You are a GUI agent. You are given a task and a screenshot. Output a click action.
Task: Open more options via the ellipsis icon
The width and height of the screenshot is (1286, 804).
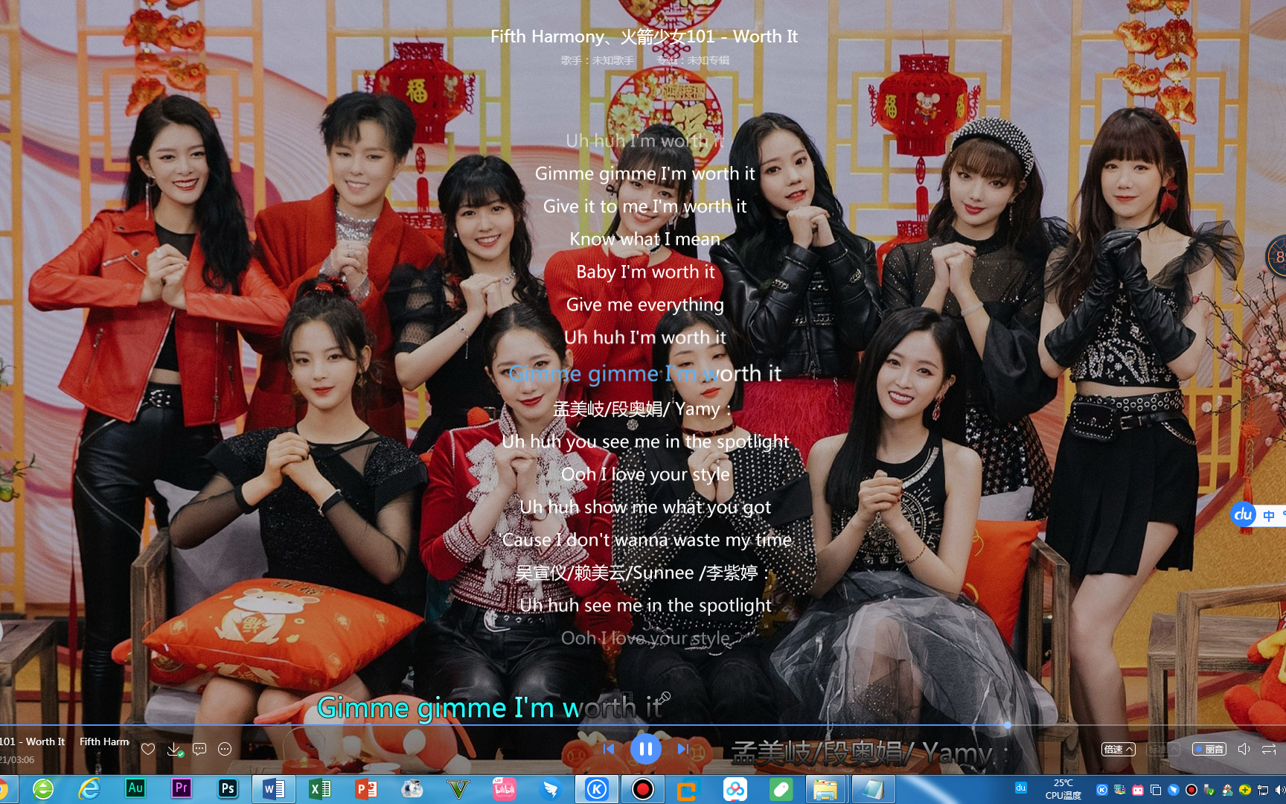pyautogui.click(x=223, y=750)
